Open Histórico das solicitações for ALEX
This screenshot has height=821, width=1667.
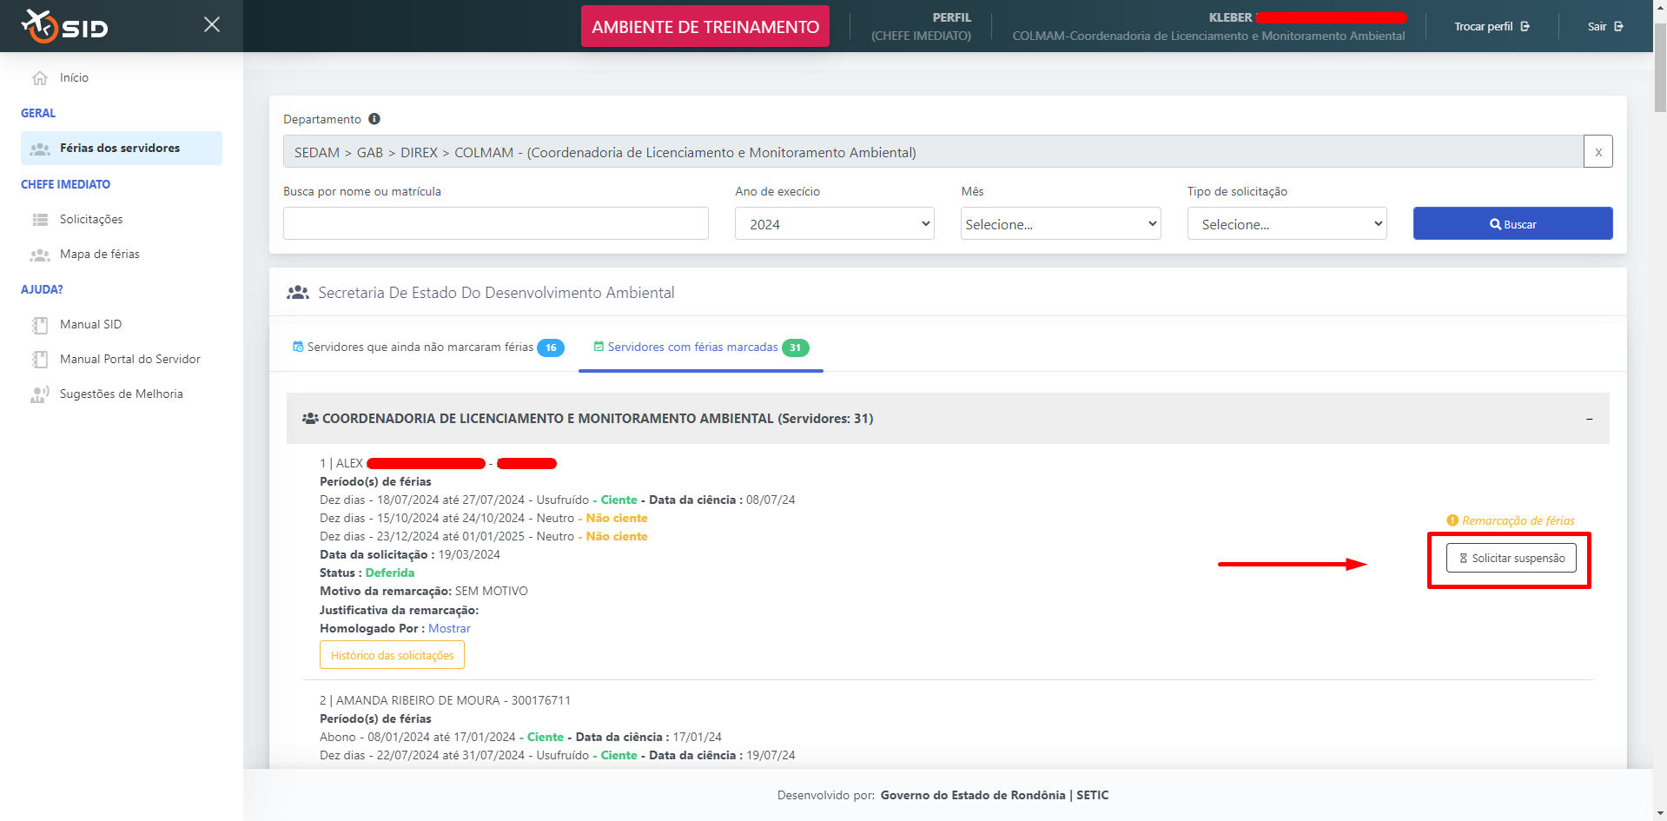392,655
